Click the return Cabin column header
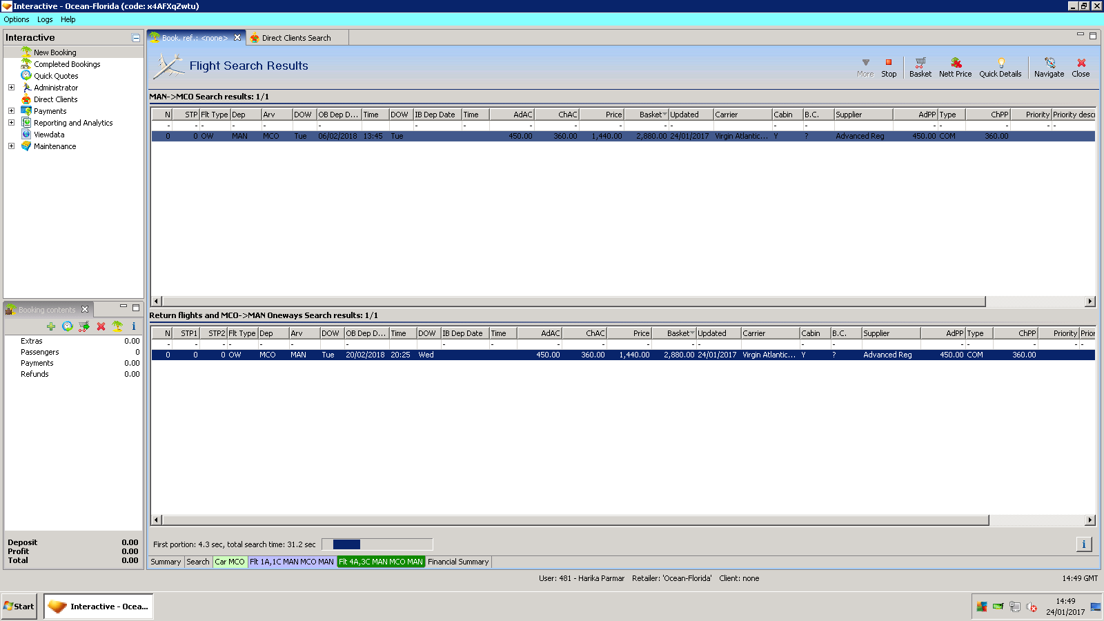Viewport: 1104px width, 621px height. point(815,333)
